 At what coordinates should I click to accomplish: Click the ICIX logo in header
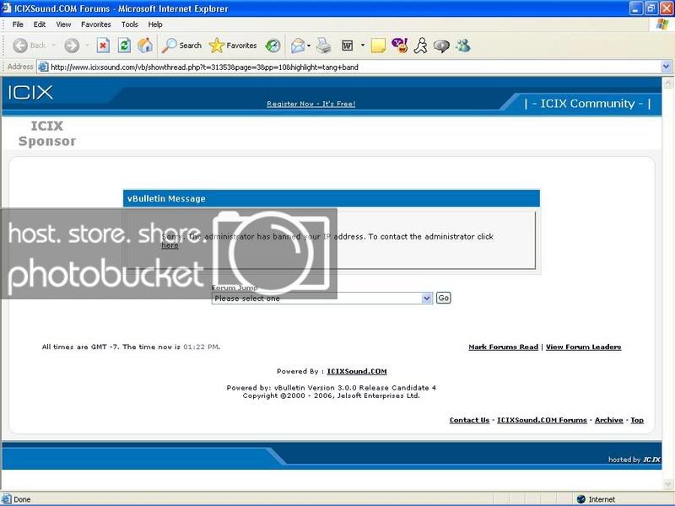click(x=30, y=93)
